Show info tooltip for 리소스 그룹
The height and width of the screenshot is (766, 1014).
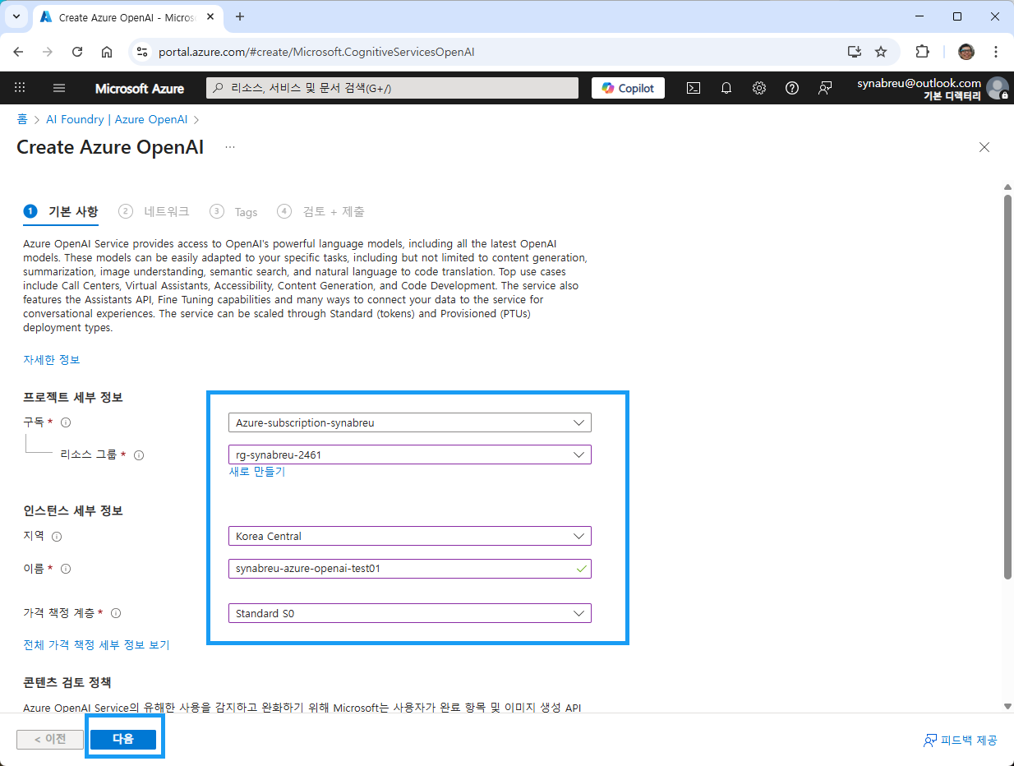(139, 455)
